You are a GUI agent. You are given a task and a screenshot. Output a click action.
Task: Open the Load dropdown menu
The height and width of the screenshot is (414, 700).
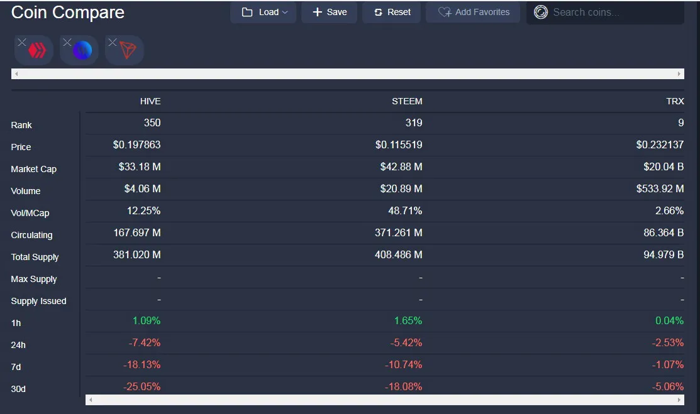[264, 12]
